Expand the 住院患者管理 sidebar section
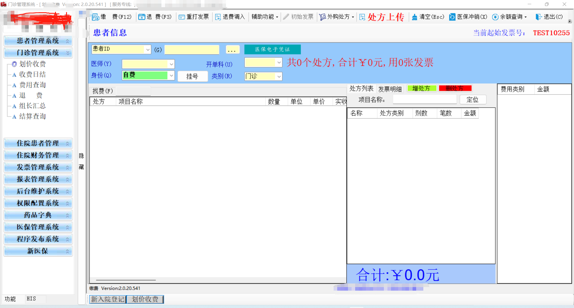 pyautogui.click(x=38, y=144)
